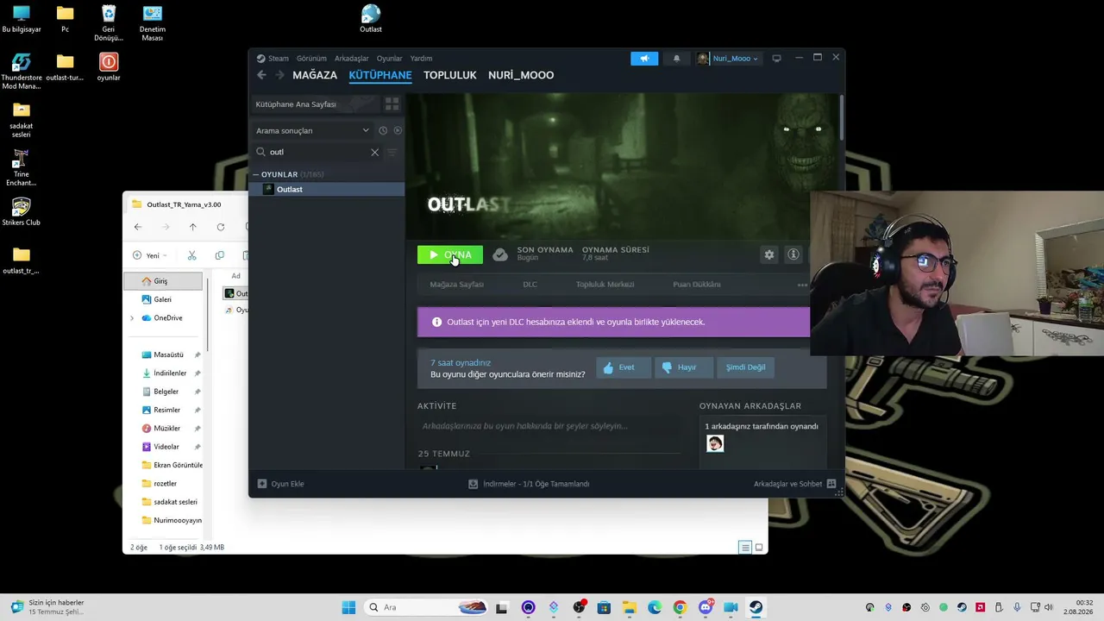The width and height of the screenshot is (1104, 621).
Task: Go up one folder in File Explorer
Action: pos(192,227)
